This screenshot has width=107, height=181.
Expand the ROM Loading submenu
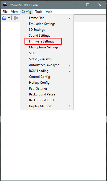pos(47,71)
